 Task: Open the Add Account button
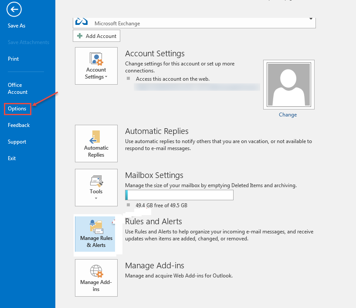(96, 36)
